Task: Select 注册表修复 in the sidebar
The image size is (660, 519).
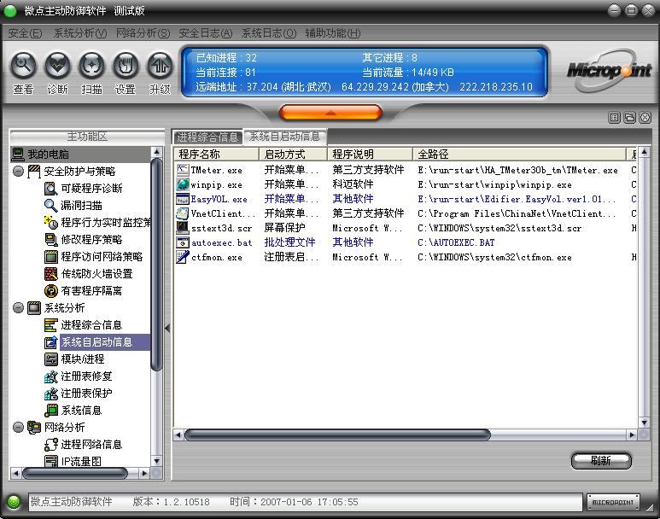Action: (x=86, y=376)
